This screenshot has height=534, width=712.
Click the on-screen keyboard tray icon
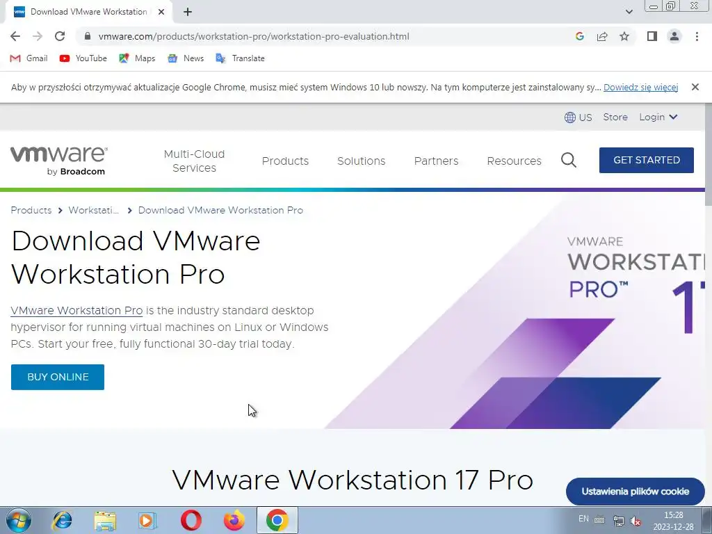pyautogui.click(x=599, y=520)
